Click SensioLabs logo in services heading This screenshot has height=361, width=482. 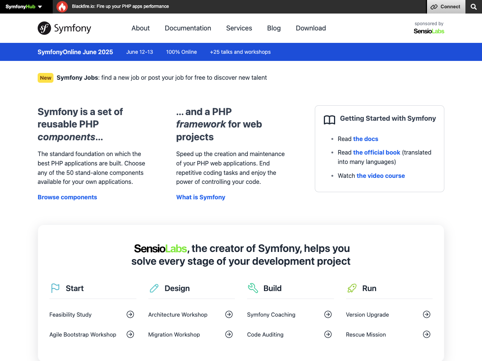pyautogui.click(x=160, y=249)
